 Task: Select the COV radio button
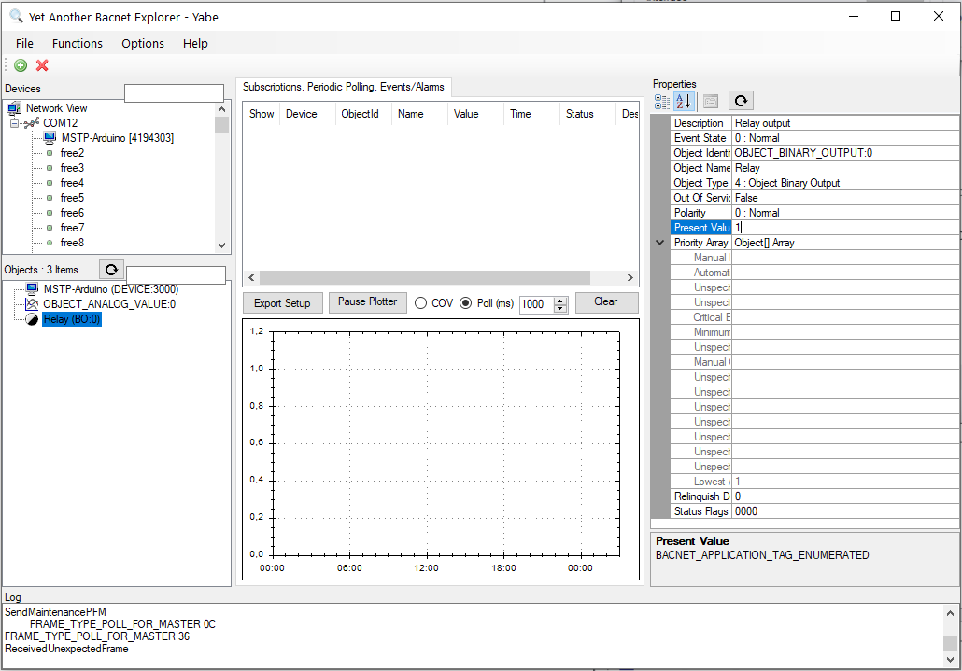coord(421,303)
